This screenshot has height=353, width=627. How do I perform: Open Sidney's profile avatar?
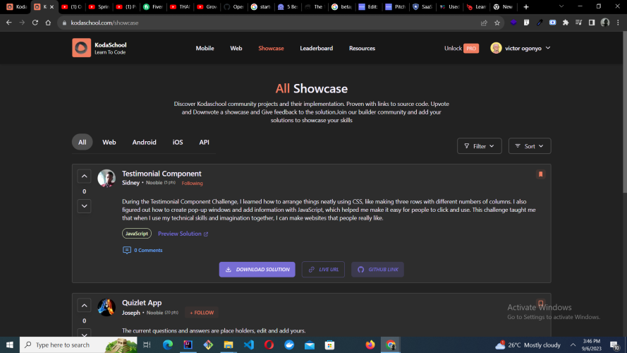[x=106, y=178]
